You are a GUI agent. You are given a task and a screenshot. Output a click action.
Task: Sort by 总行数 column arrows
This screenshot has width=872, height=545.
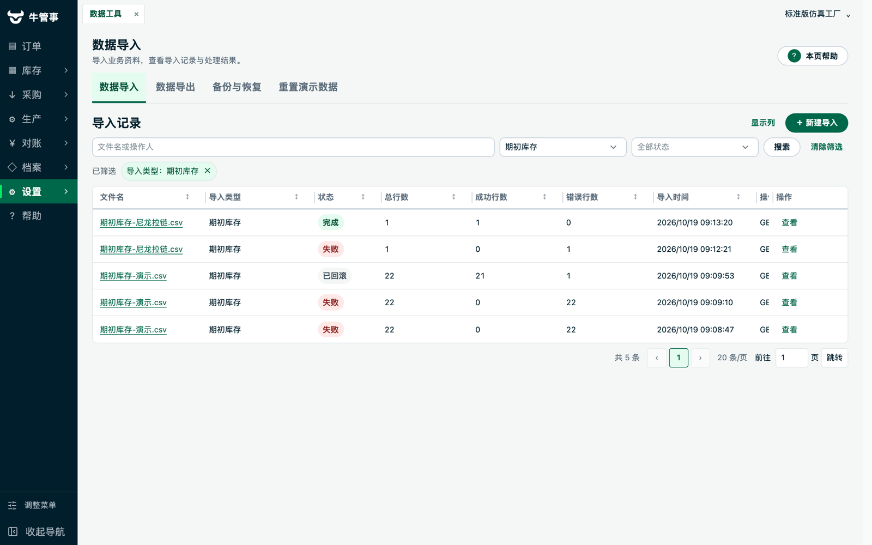click(453, 197)
